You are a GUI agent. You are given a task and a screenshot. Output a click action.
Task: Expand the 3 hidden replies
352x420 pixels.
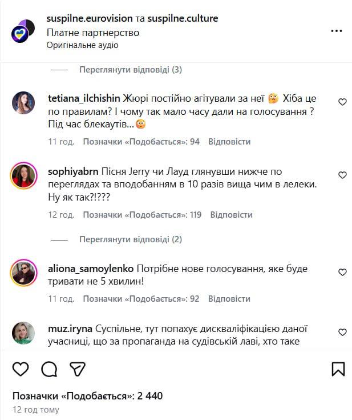[x=131, y=70]
